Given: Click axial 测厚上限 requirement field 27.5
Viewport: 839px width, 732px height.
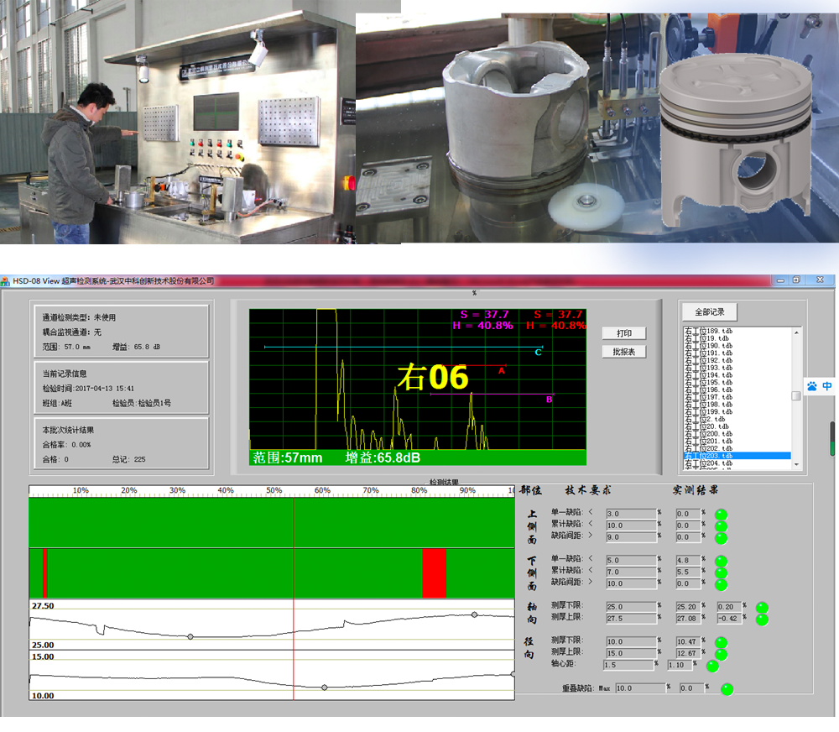Looking at the screenshot, I should (x=631, y=618).
